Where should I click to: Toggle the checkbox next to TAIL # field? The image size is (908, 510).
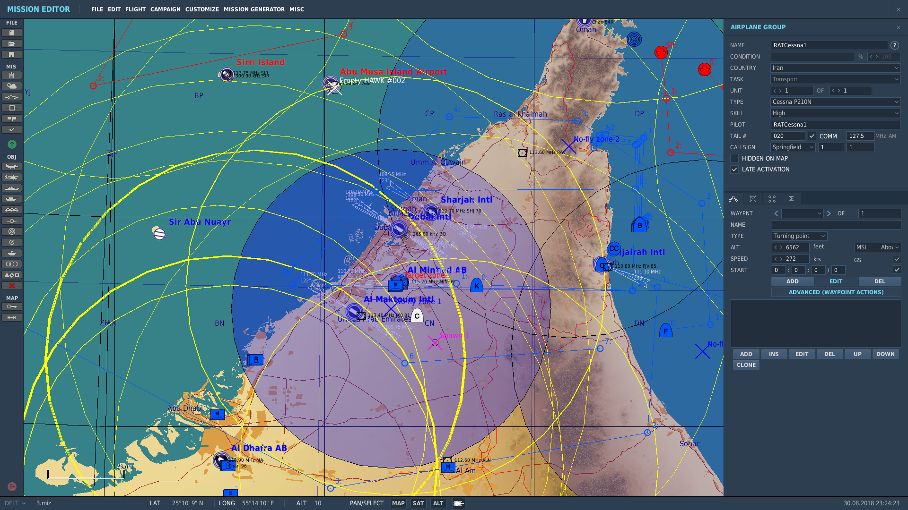click(x=812, y=136)
